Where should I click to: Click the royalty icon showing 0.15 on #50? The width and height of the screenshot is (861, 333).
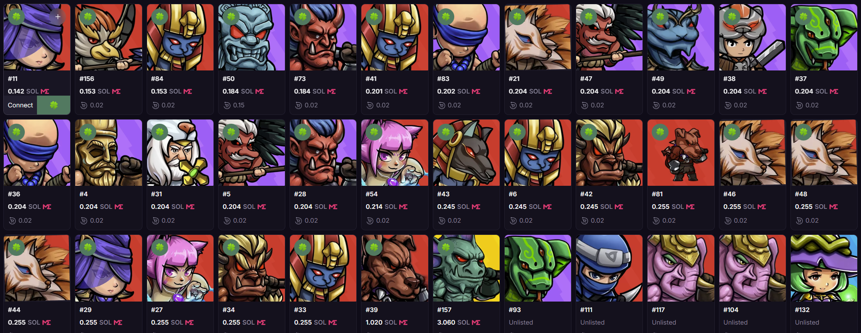pyautogui.click(x=227, y=105)
